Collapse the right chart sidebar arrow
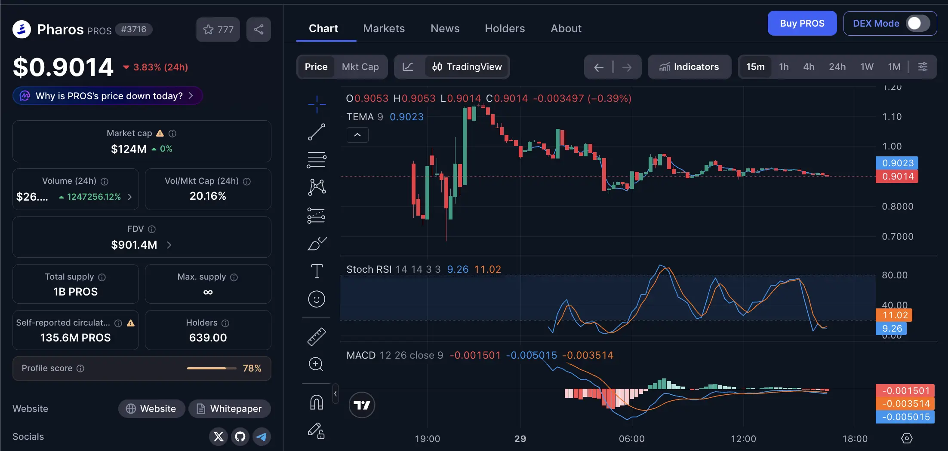948x451 pixels. (335, 393)
